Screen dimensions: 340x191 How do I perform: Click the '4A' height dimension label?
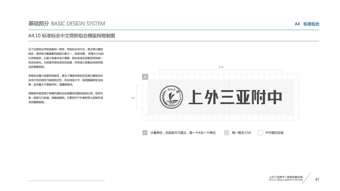[133, 98]
